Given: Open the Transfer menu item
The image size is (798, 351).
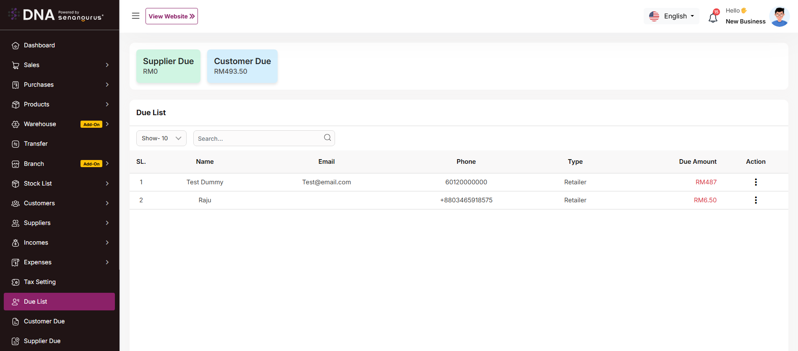Looking at the screenshot, I should click(36, 144).
